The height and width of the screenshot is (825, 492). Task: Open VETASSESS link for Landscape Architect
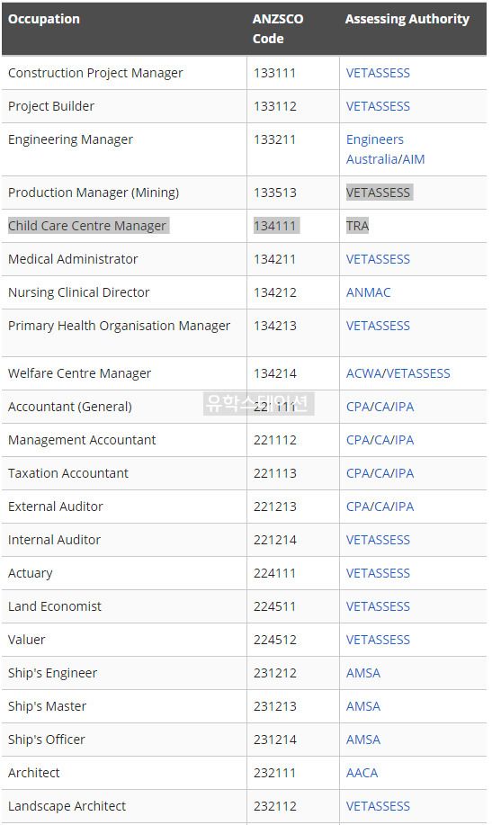coord(378,805)
